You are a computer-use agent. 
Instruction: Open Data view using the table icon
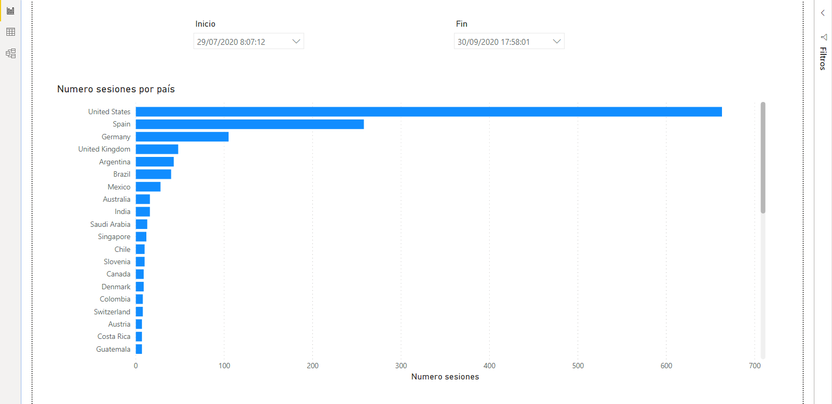10,31
